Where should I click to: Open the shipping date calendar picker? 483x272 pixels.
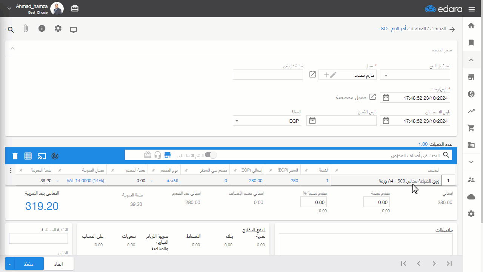(x=312, y=121)
